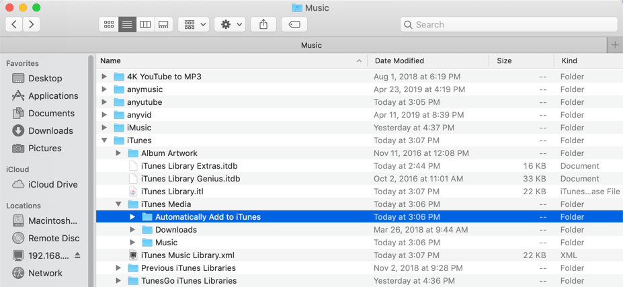Open the group-by arrangement dropdown
623x287 pixels.
194,25
